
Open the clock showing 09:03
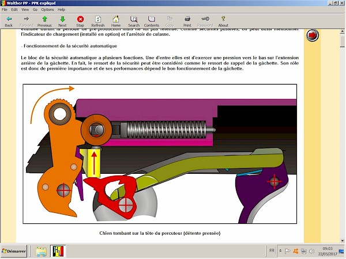click(x=328, y=251)
